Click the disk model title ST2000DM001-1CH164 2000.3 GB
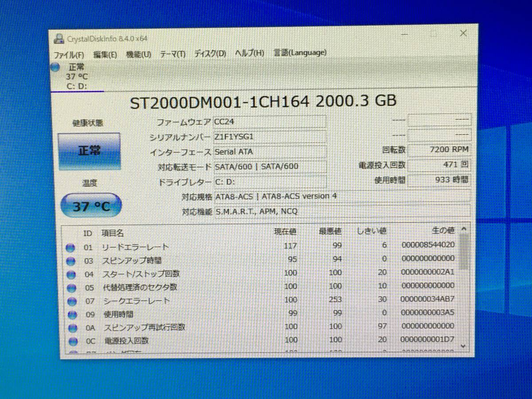This screenshot has height=399, width=532. tap(263, 102)
